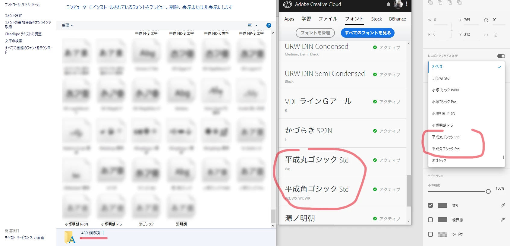Click the boolean Subtract icon
The height and width of the screenshot is (246, 510).
coord(440,2)
